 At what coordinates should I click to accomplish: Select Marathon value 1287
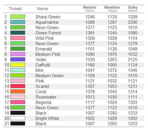click(x=112, y=22)
